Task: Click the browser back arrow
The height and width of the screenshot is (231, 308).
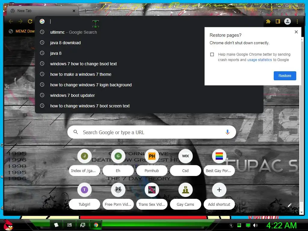Action: 11,21
